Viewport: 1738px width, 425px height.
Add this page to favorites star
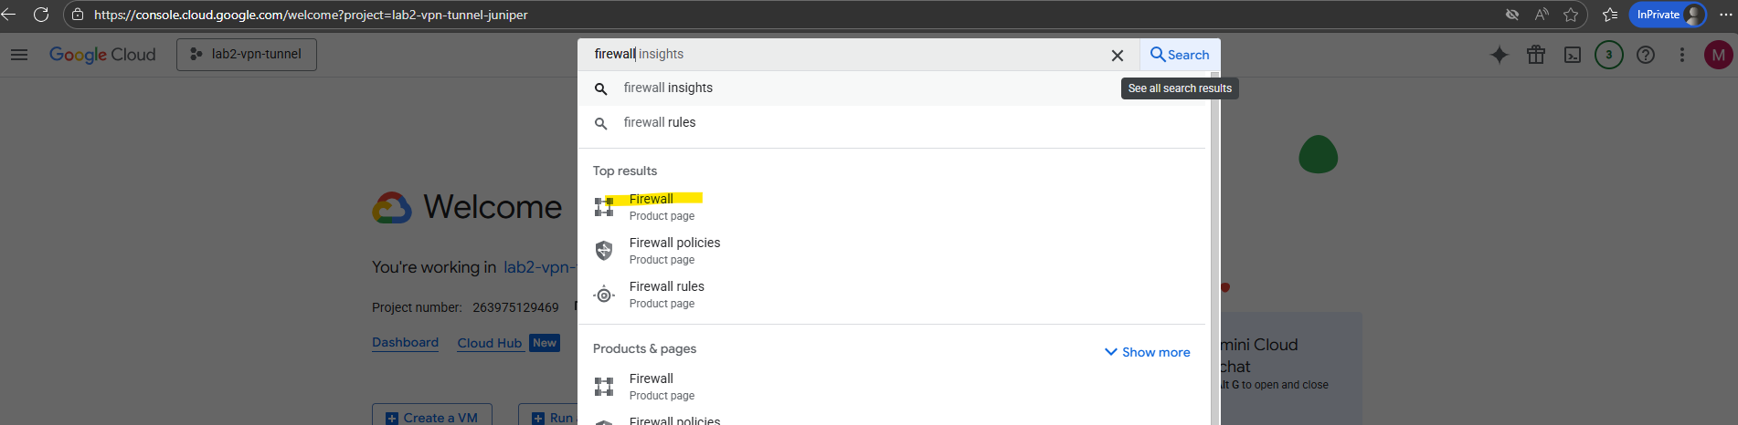[1571, 15]
